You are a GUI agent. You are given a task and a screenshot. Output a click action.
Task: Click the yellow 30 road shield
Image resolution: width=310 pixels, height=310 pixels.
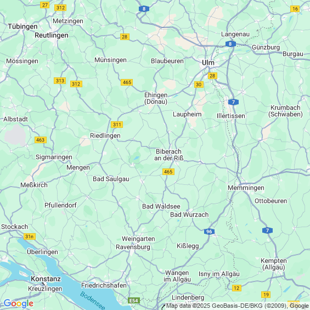[x=199, y=84]
